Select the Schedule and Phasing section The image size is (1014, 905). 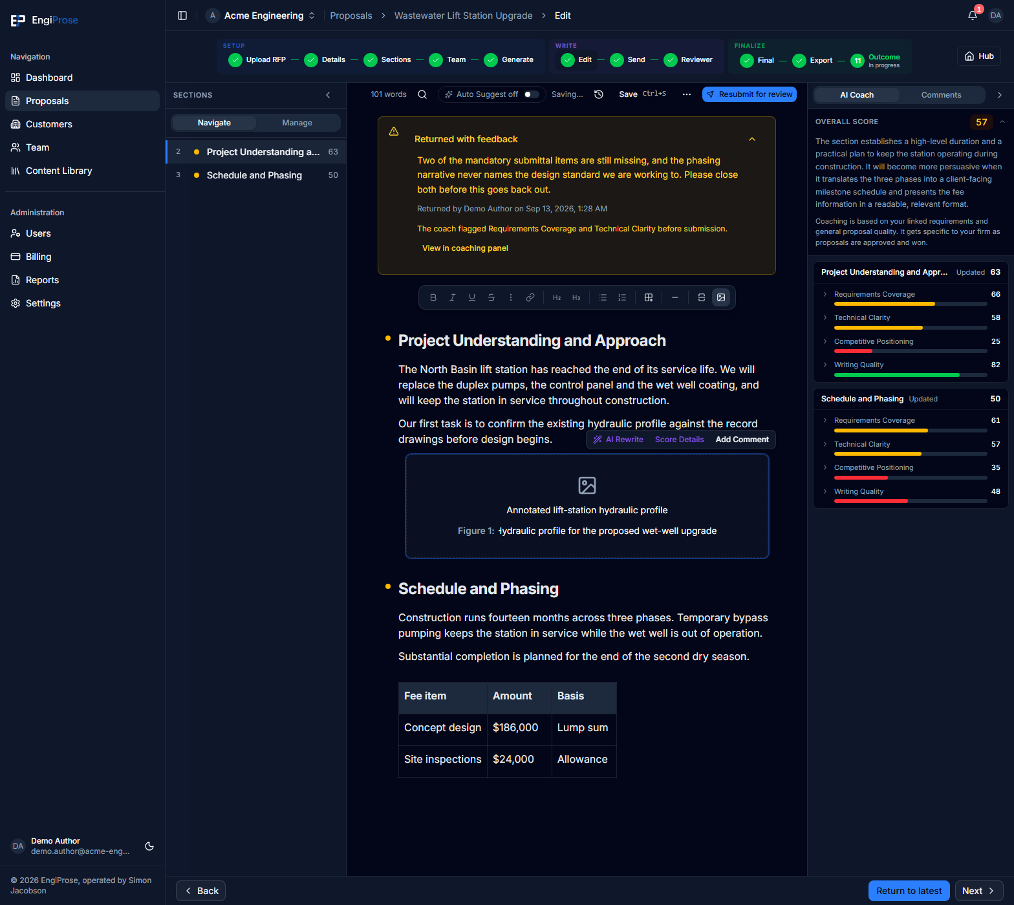click(256, 175)
